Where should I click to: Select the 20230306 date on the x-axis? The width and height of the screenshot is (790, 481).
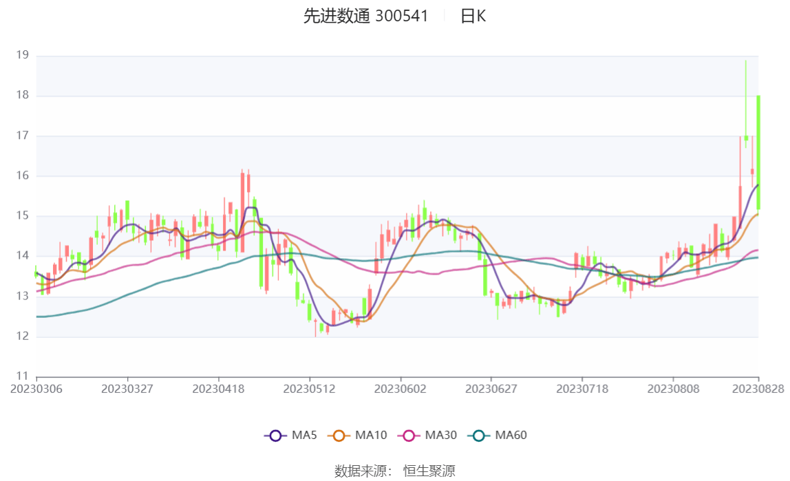[36, 389]
